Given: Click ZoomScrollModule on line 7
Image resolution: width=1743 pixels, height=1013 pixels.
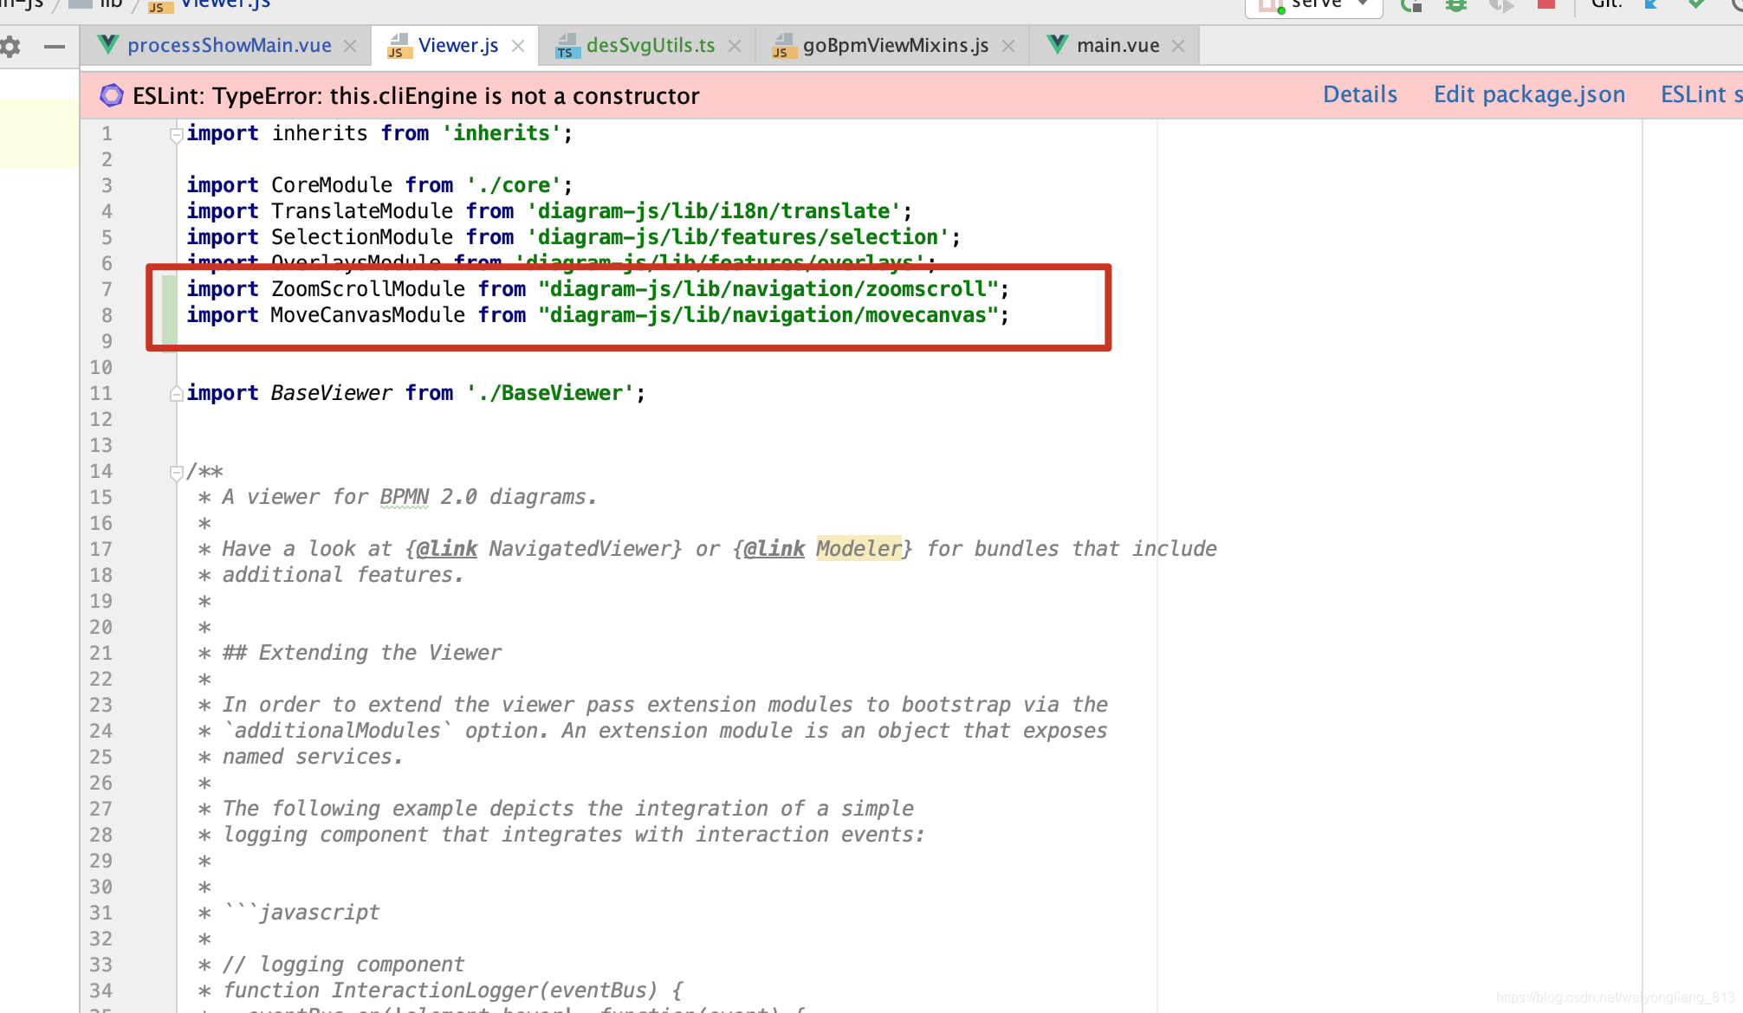Looking at the screenshot, I should pyautogui.click(x=368, y=289).
